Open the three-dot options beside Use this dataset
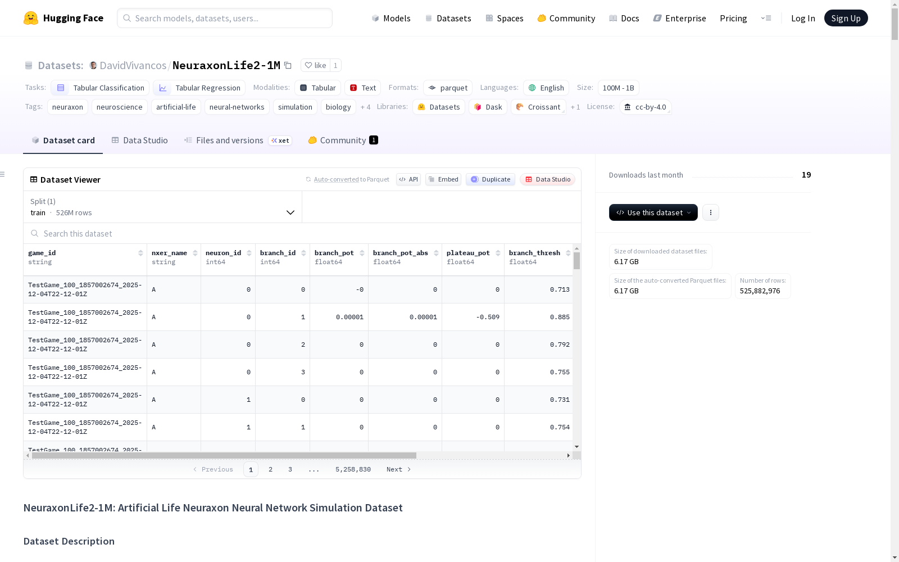The image size is (899, 562). tap(711, 212)
